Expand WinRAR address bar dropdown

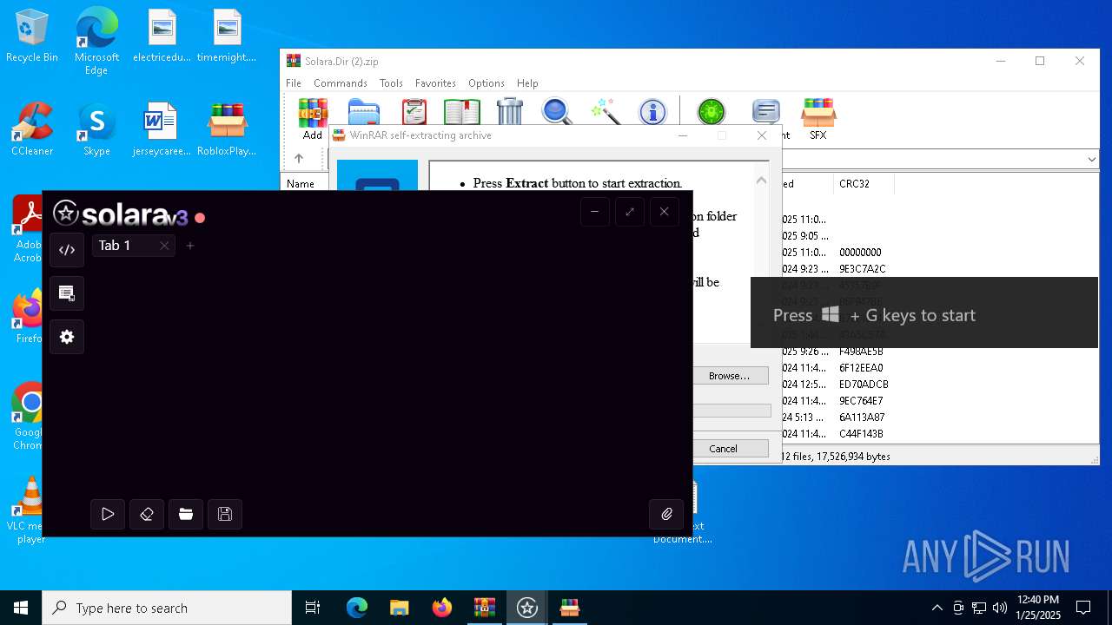[1092, 160]
